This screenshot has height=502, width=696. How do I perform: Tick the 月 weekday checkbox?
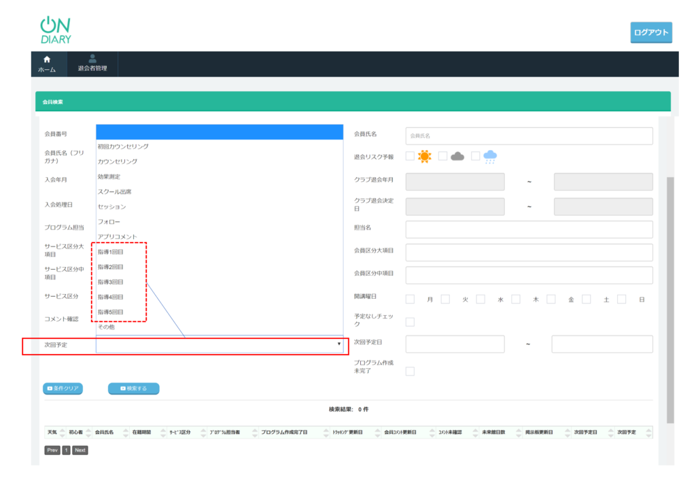click(410, 299)
